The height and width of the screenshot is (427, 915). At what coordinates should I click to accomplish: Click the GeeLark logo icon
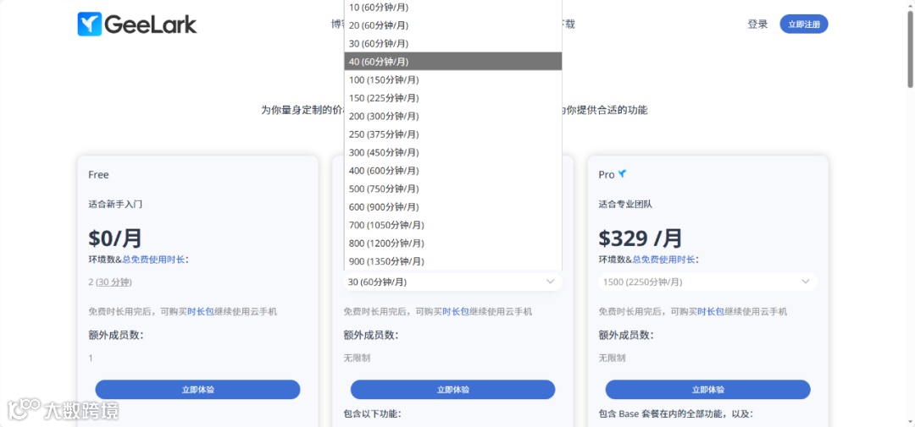[x=90, y=25]
